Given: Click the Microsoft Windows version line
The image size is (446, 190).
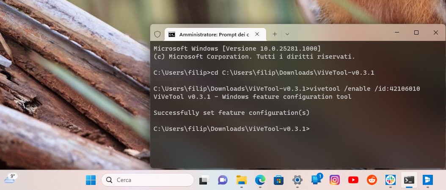Looking at the screenshot, I should (x=237, y=48).
